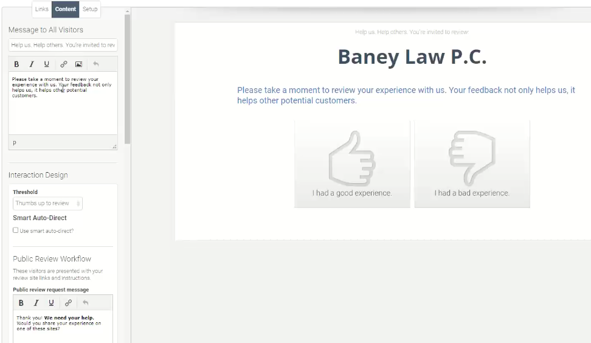
Task: Click the thumbs-down bad experience card
Action: pos(472,164)
